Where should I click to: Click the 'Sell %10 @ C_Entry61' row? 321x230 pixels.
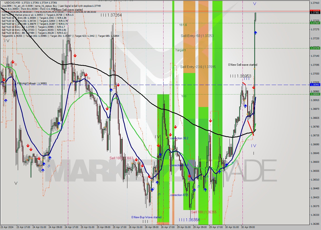(x=35, y=21)
